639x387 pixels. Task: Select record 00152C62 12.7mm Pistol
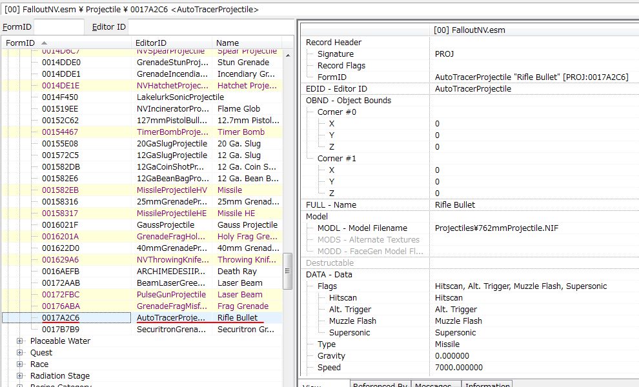(142, 120)
